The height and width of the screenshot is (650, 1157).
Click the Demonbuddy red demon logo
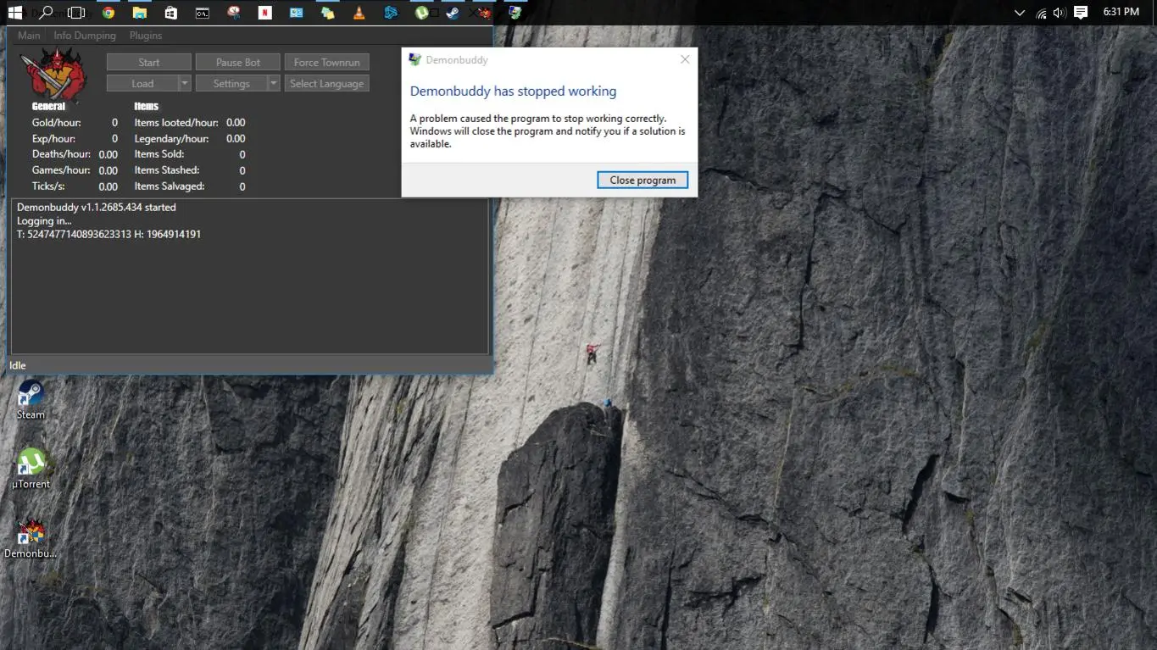click(x=53, y=75)
